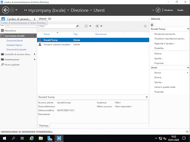Select the Donald Trump user row
Image resolution: width=190 pixels, height=142 pixels.
click(x=93, y=40)
